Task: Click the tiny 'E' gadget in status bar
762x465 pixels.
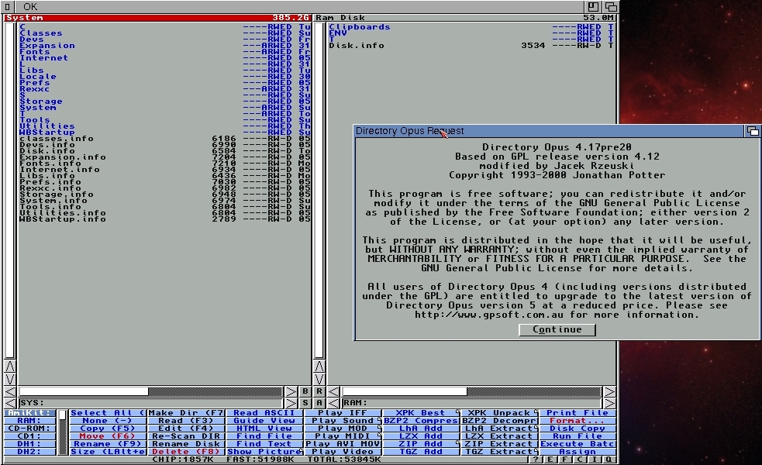Action: click(x=550, y=459)
